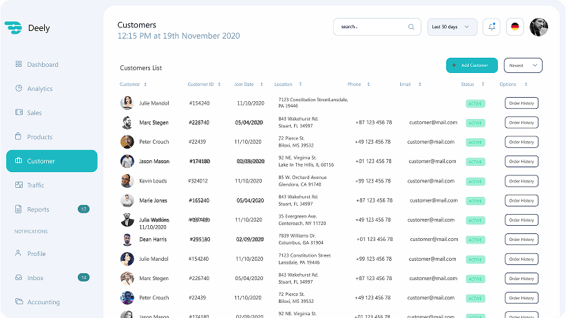
Task: Click the Add Customer button
Action: point(472,65)
